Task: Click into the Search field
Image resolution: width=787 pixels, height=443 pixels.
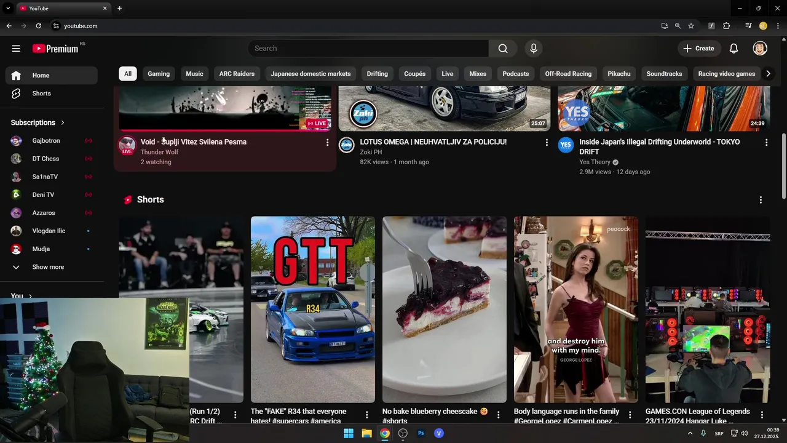Action: 368,49
